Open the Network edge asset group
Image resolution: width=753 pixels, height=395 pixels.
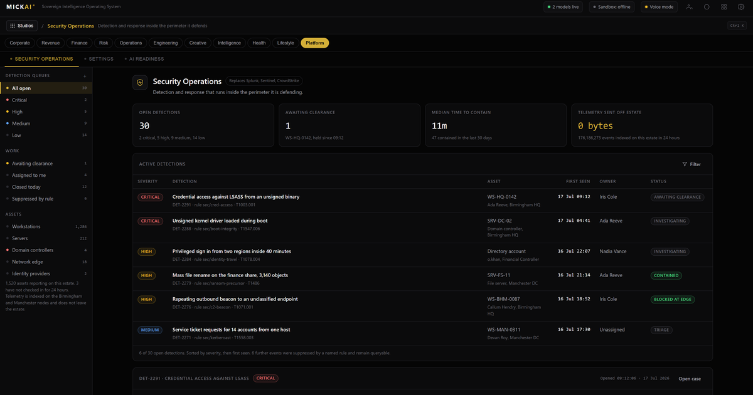coord(46,262)
